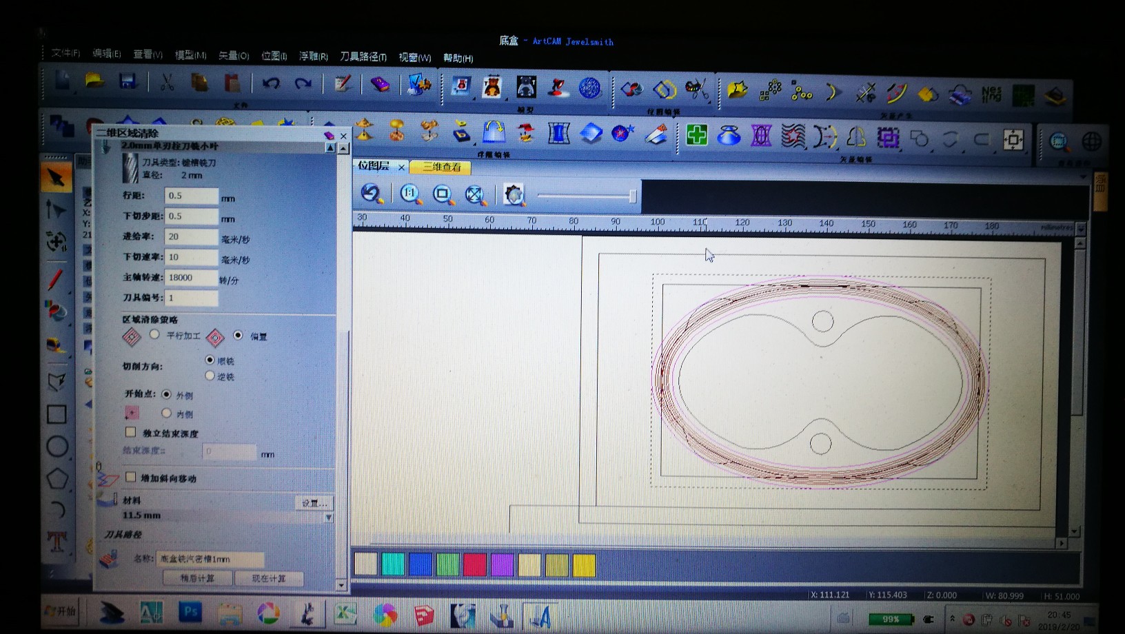Click the green cross vector icon

click(697, 134)
